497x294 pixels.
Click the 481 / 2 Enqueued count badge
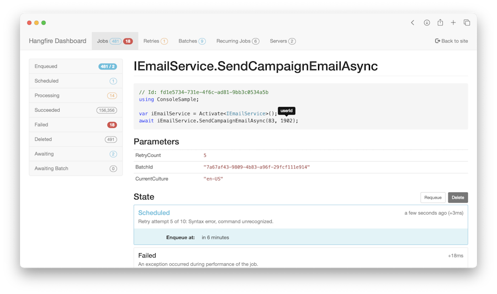(x=108, y=67)
